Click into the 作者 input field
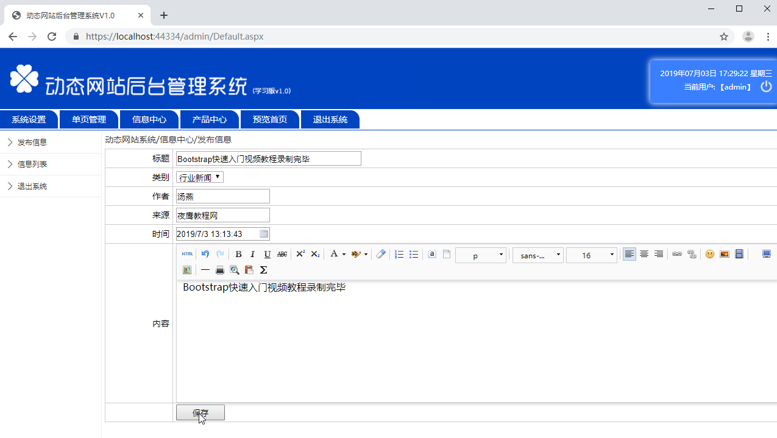Viewport: 777px width, 438px height. (222, 196)
